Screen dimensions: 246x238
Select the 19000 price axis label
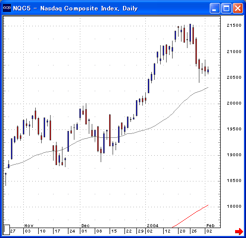[x=234, y=155]
